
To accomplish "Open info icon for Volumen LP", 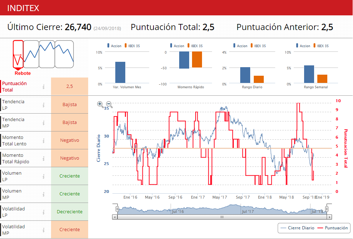I will coord(44,176).
